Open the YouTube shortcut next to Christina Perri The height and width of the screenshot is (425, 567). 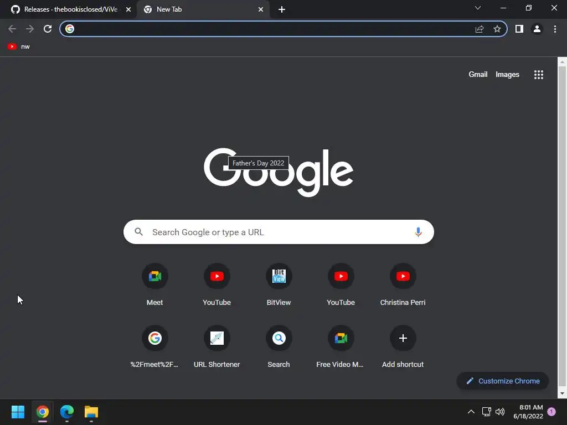[x=341, y=285]
